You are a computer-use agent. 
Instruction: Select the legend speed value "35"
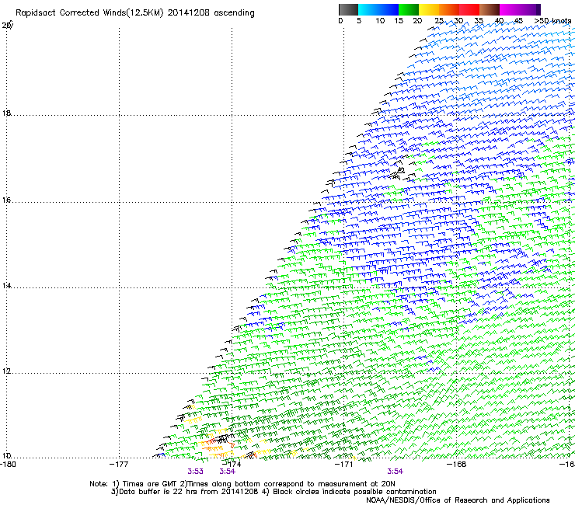pos(479,21)
